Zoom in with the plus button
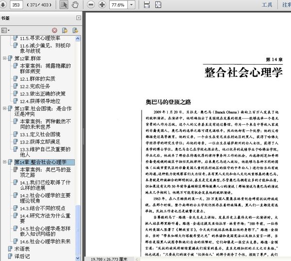 tap(102, 5)
